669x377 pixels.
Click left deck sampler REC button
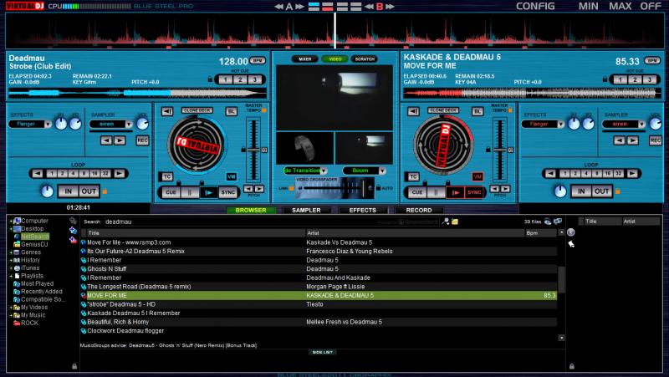click(142, 140)
